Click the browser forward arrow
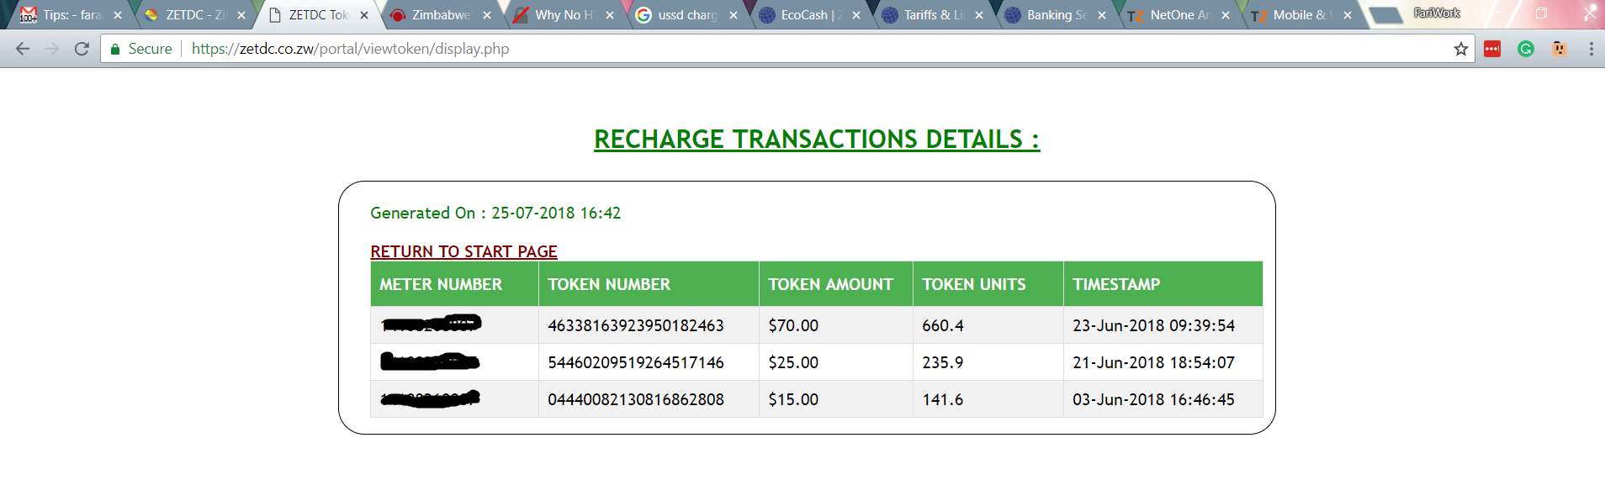Image resolution: width=1605 pixels, height=480 pixels. [x=52, y=49]
